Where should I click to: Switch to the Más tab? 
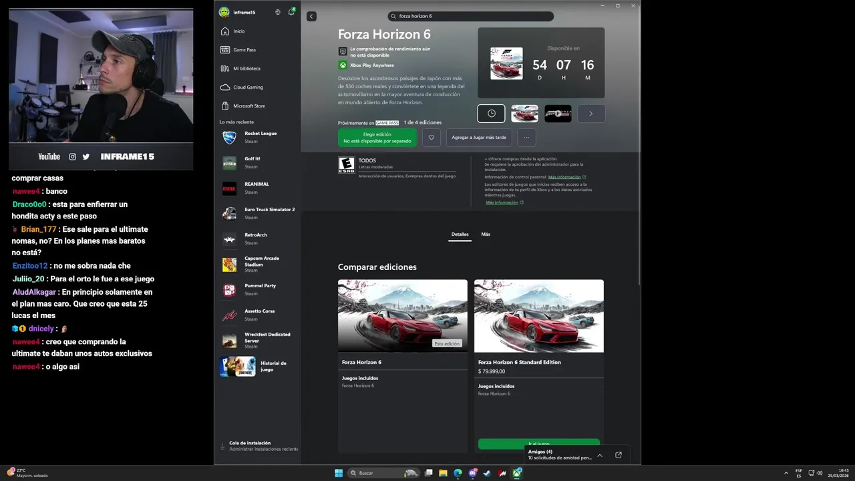486,234
